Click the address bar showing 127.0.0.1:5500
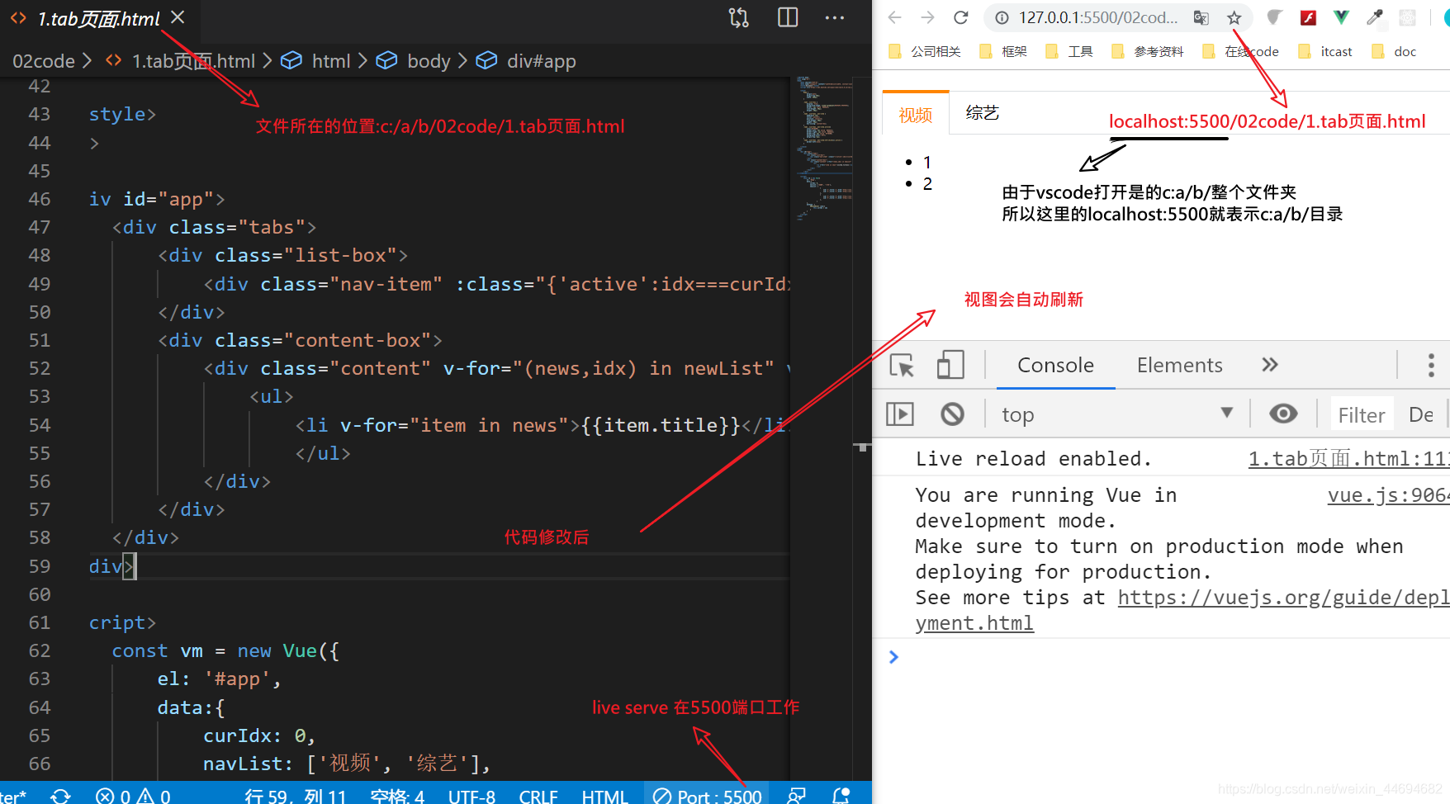 click(x=1098, y=17)
